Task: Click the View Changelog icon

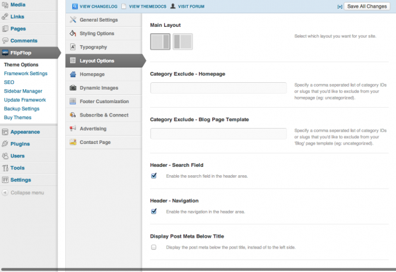Action: pos(75,6)
